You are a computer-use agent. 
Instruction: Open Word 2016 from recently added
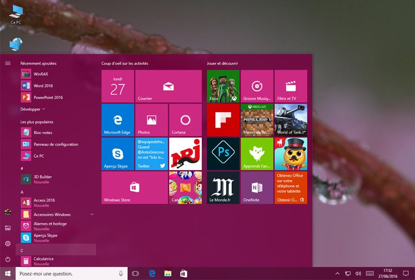pyautogui.click(x=43, y=86)
